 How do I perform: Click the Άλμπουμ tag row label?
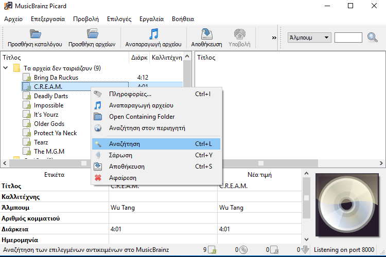point(15,208)
